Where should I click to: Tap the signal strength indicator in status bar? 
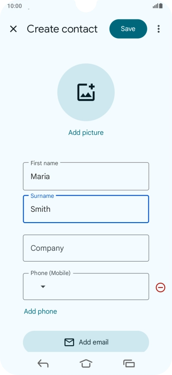pos(156,6)
